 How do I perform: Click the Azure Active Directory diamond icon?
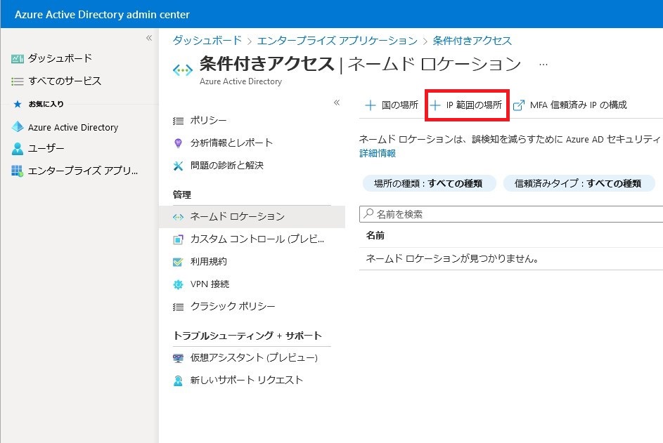[x=18, y=126]
